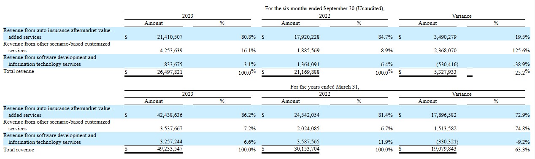Click the six months ended September 30 heading
The width and height of the screenshot is (535, 159).
tap(324, 8)
